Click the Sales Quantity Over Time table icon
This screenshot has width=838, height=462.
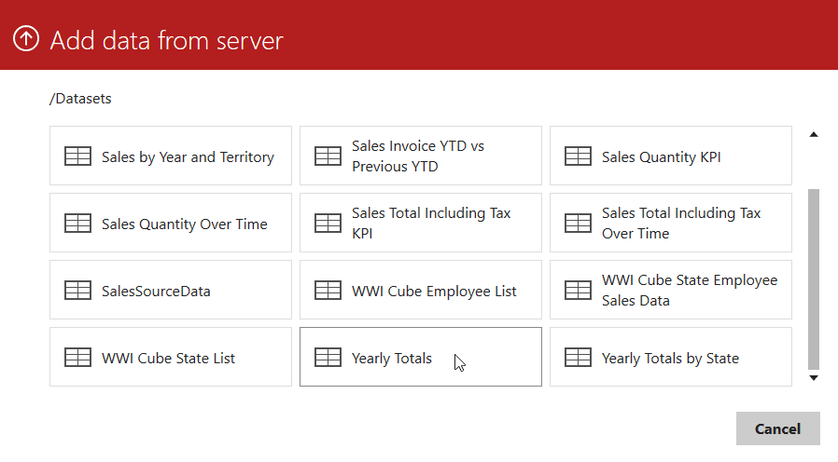[77, 224]
